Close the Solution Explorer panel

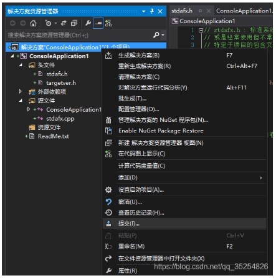click(x=160, y=11)
